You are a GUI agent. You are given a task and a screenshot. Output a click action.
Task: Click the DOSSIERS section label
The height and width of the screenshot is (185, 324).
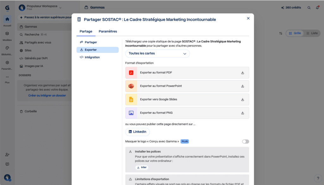tap(25, 75)
